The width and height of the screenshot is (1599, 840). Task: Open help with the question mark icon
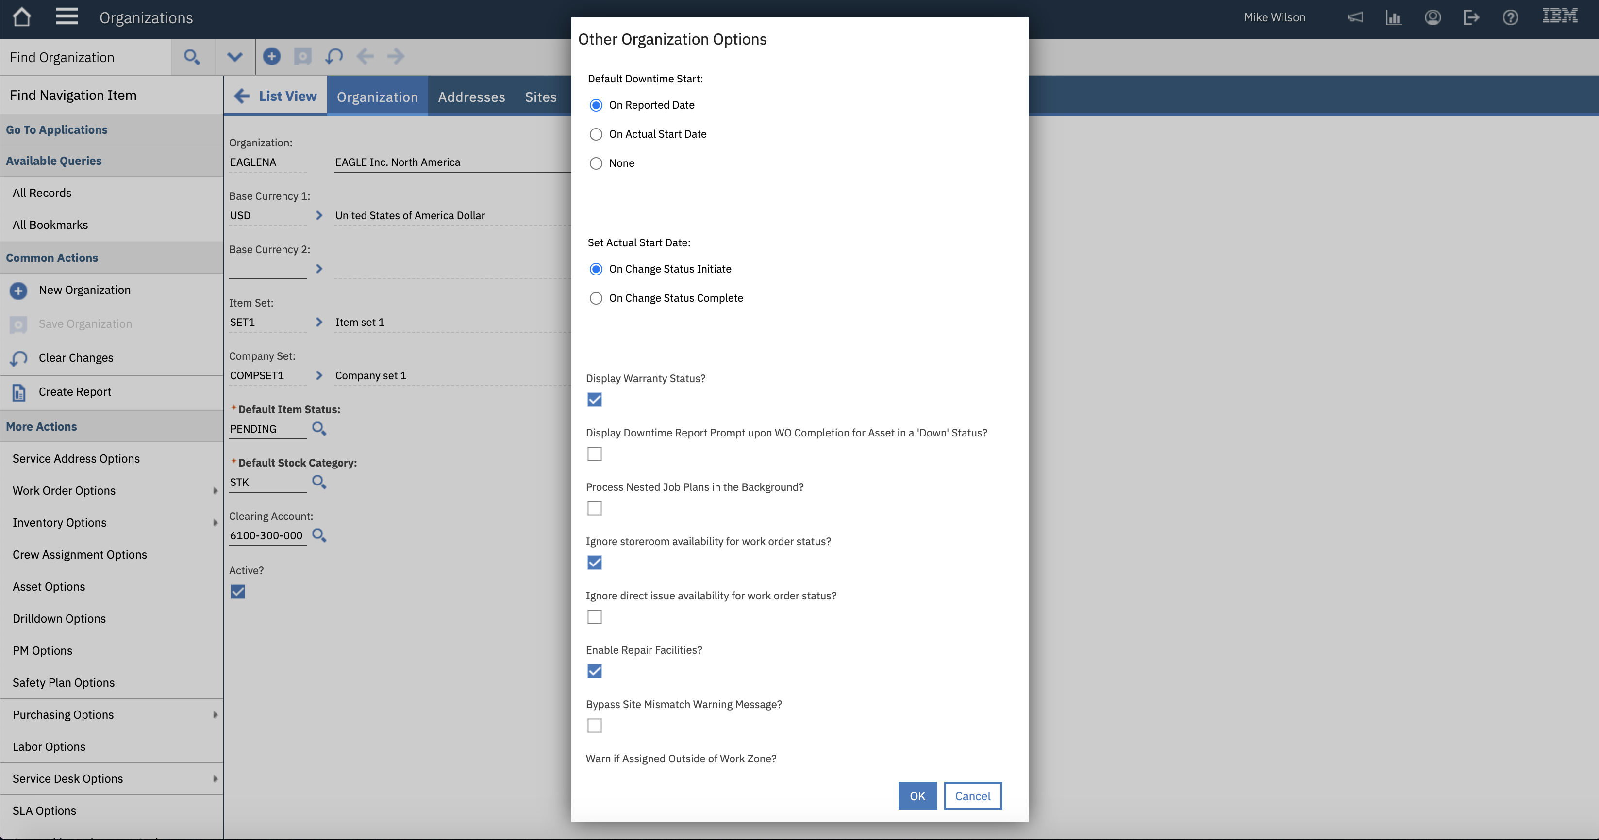[1511, 17]
